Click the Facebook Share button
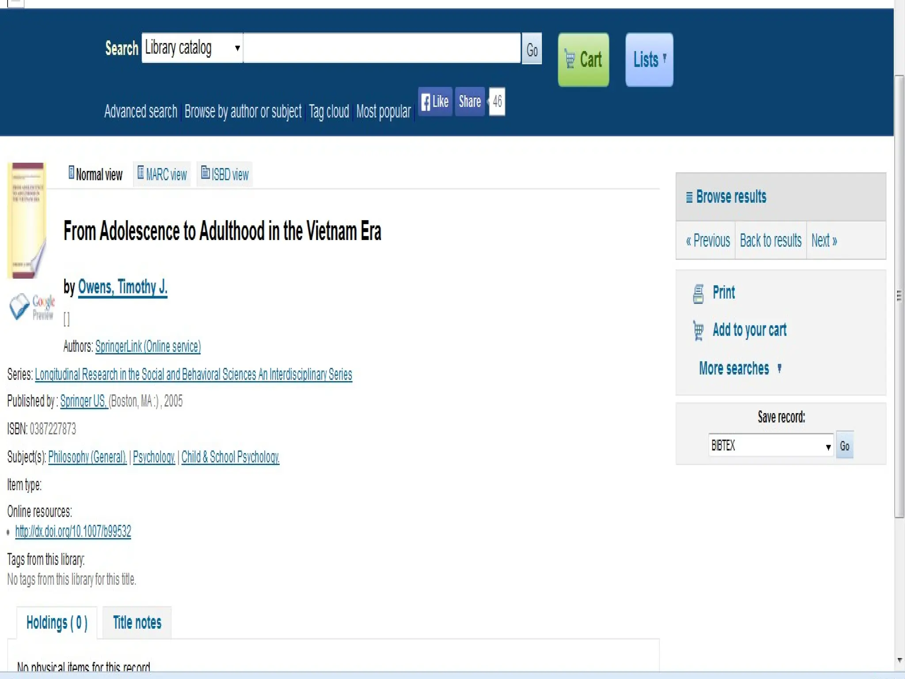The width and height of the screenshot is (905, 679). point(469,102)
